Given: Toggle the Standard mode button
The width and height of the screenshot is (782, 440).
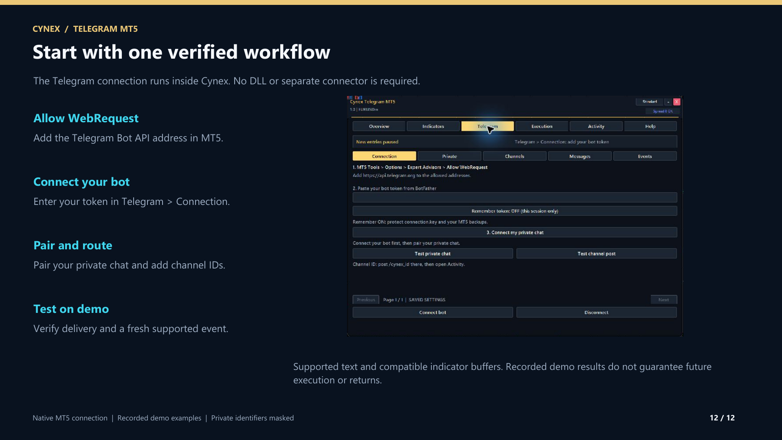Looking at the screenshot, I should [x=649, y=102].
